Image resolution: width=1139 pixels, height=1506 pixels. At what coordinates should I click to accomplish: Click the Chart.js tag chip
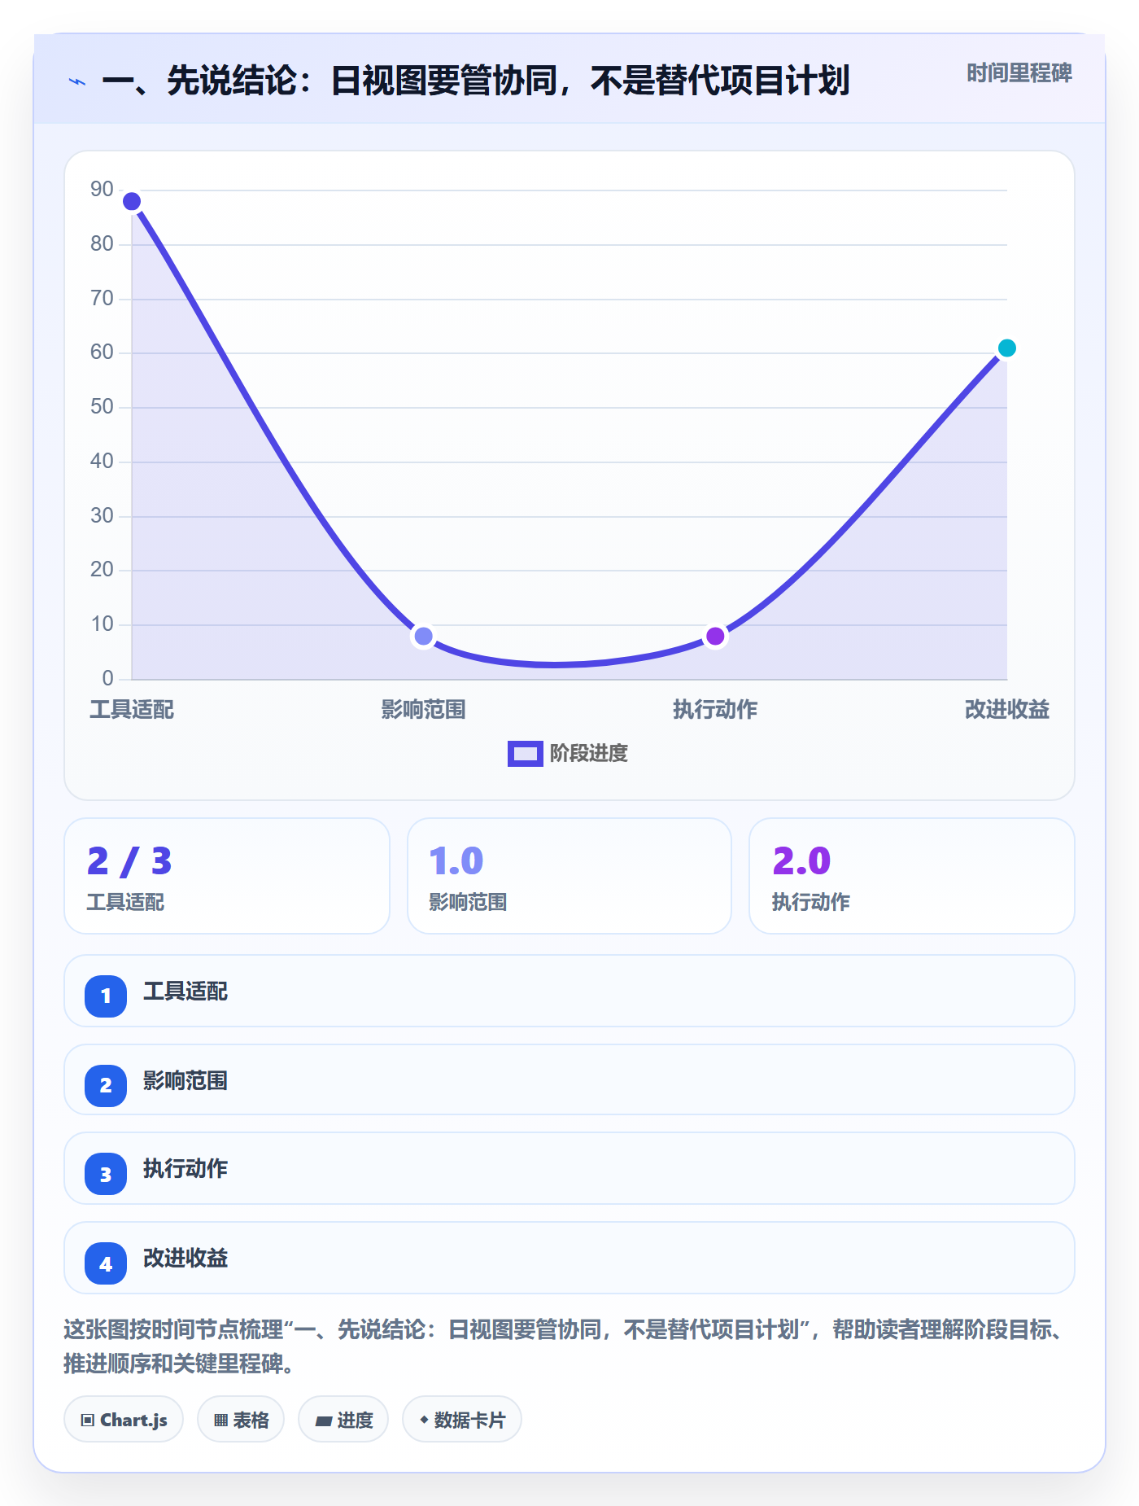(124, 1419)
